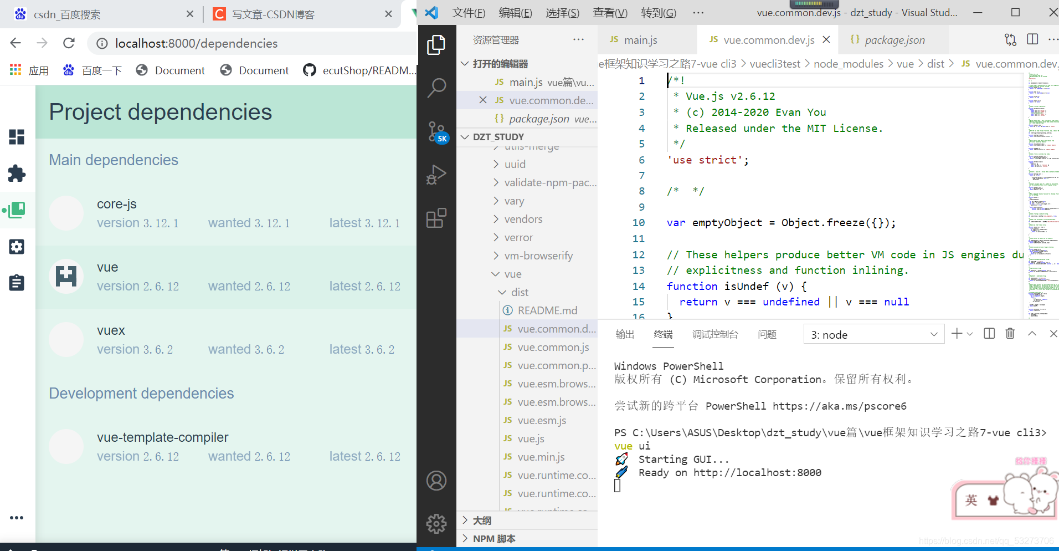This screenshot has width=1059, height=551.
Task: Open the 编辑(E) menu
Action: 515,13
